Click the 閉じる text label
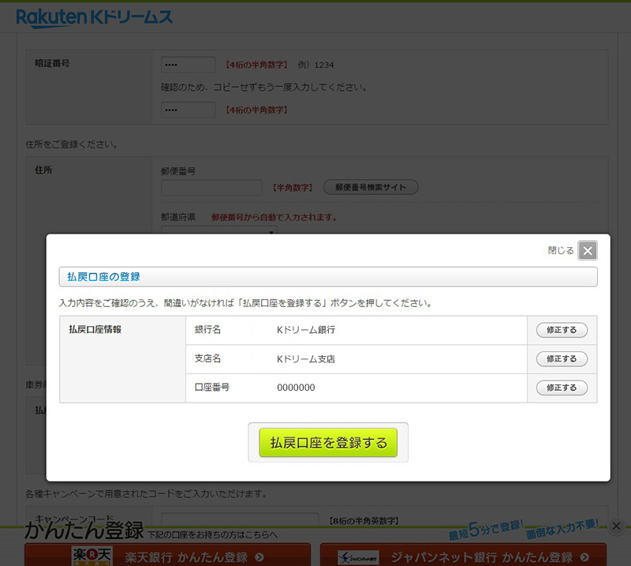This screenshot has height=566, width=631. pyautogui.click(x=561, y=250)
